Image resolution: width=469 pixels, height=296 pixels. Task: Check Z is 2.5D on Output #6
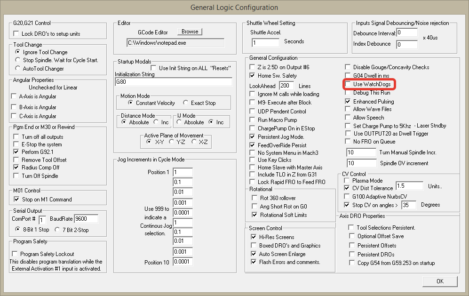(x=252, y=67)
